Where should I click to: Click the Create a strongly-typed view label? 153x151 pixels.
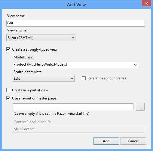point(35,49)
